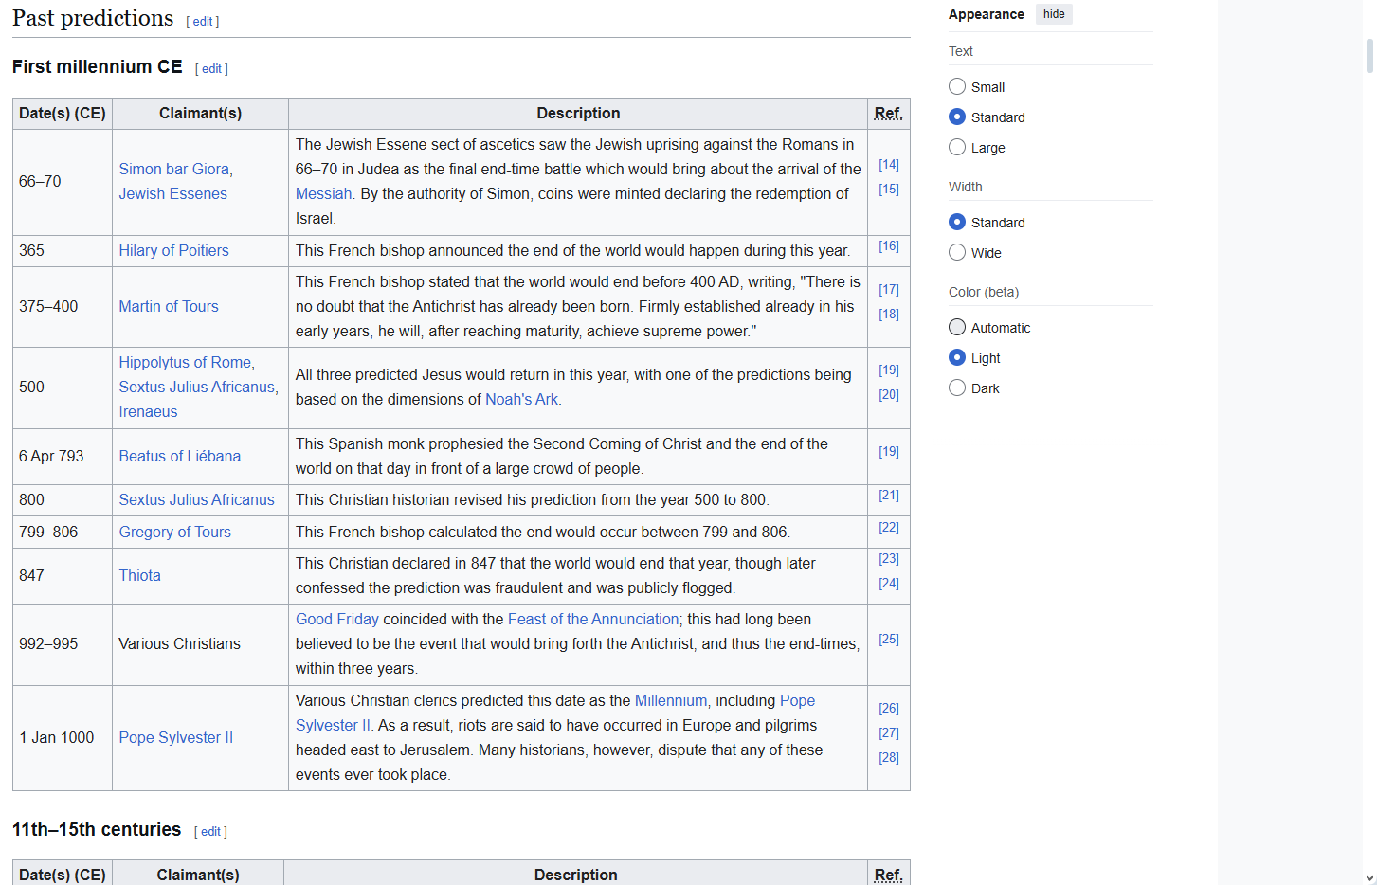Go to Hippolytus of Rome article

pos(186,362)
